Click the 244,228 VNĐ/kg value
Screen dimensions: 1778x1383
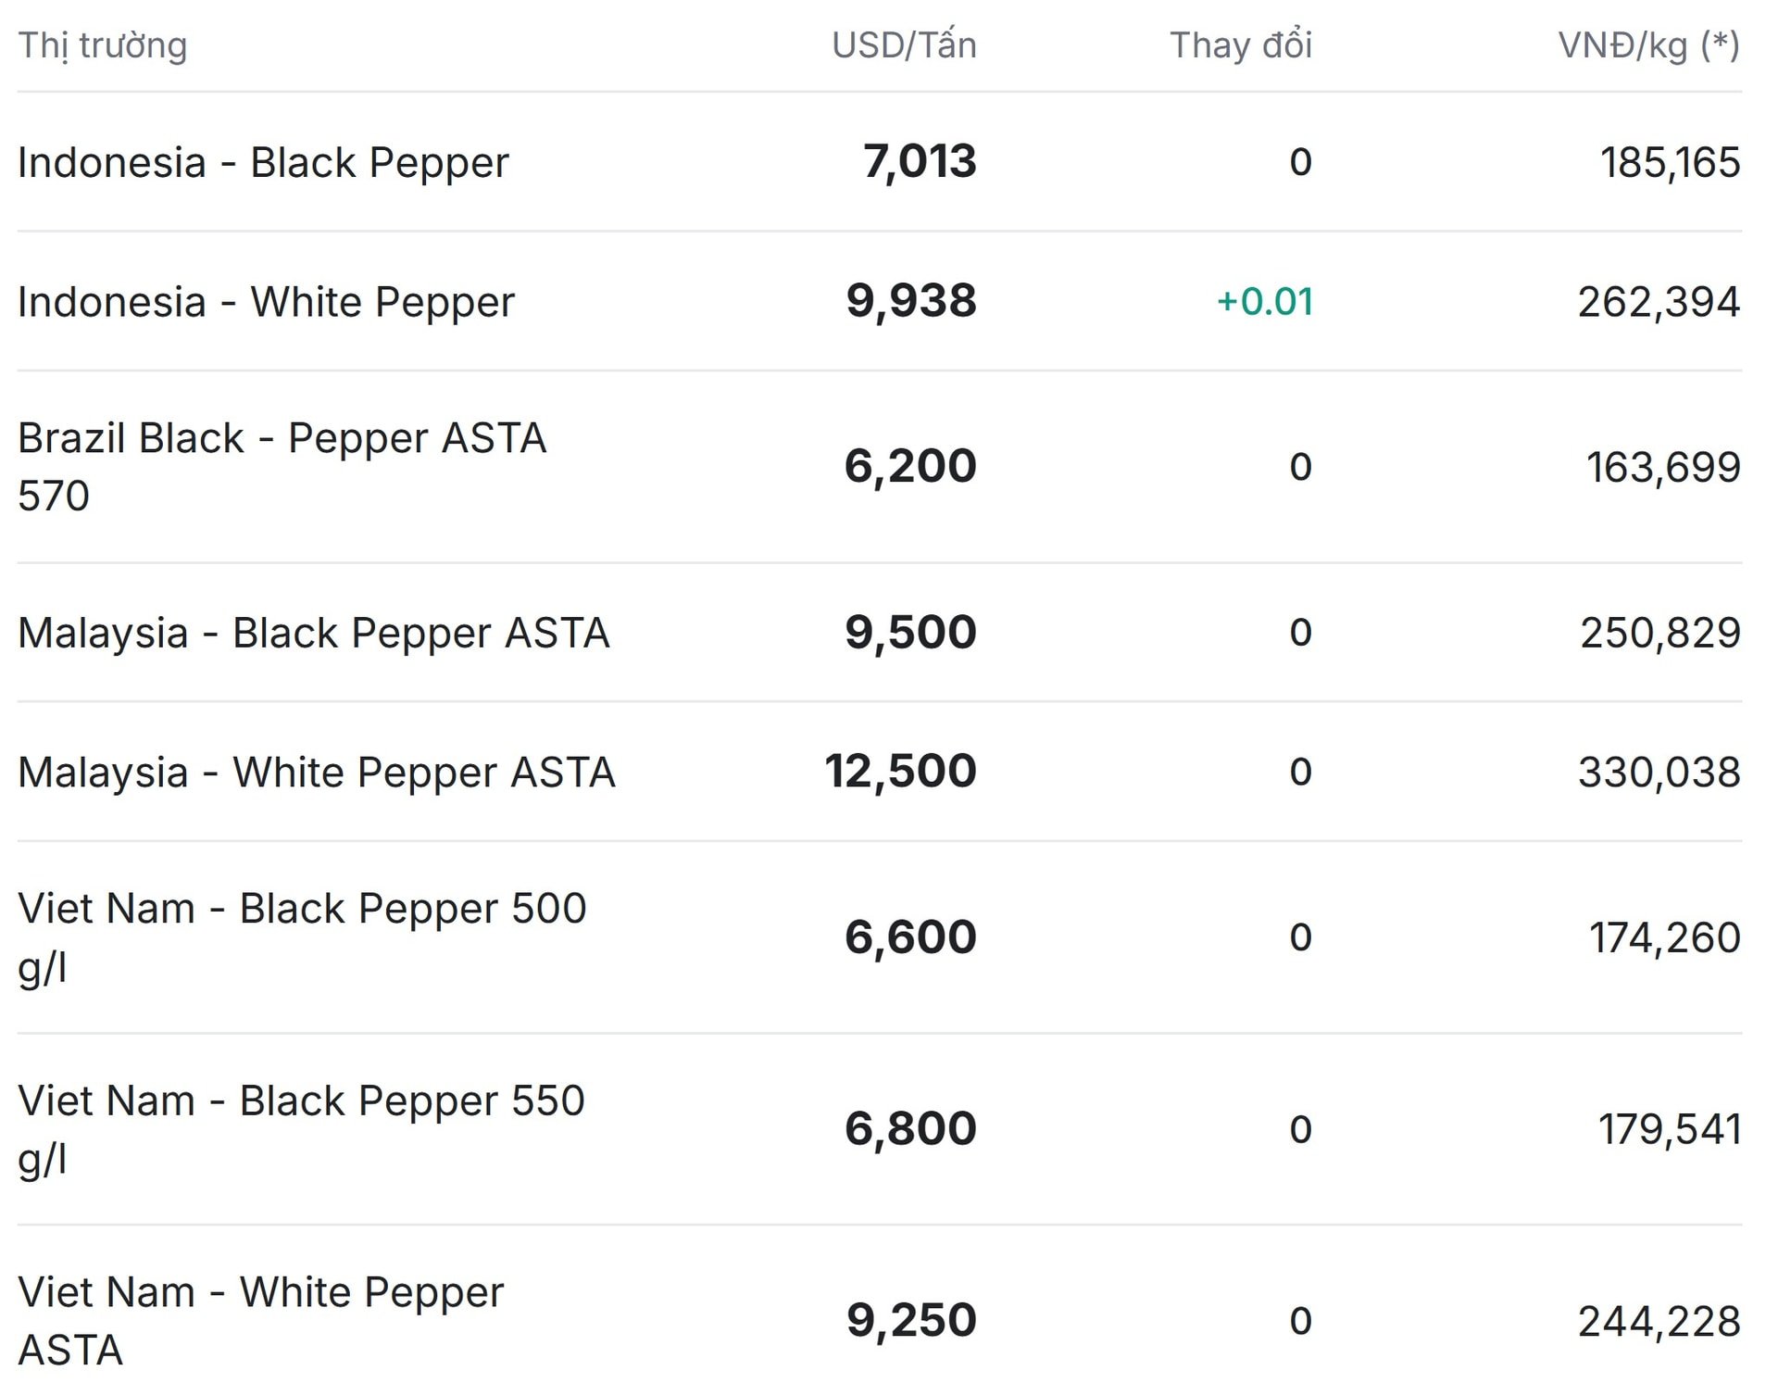click(1659, 1322)
